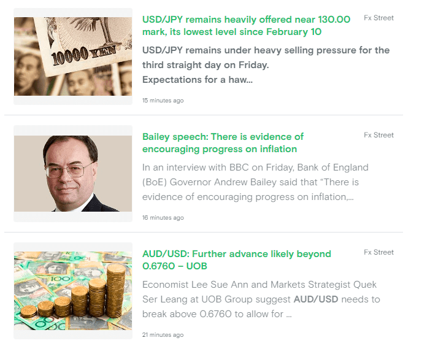Screen dimensions: 430x354
Task: Click the '15 minutes ago' timestamp
Action: [163, 101]
